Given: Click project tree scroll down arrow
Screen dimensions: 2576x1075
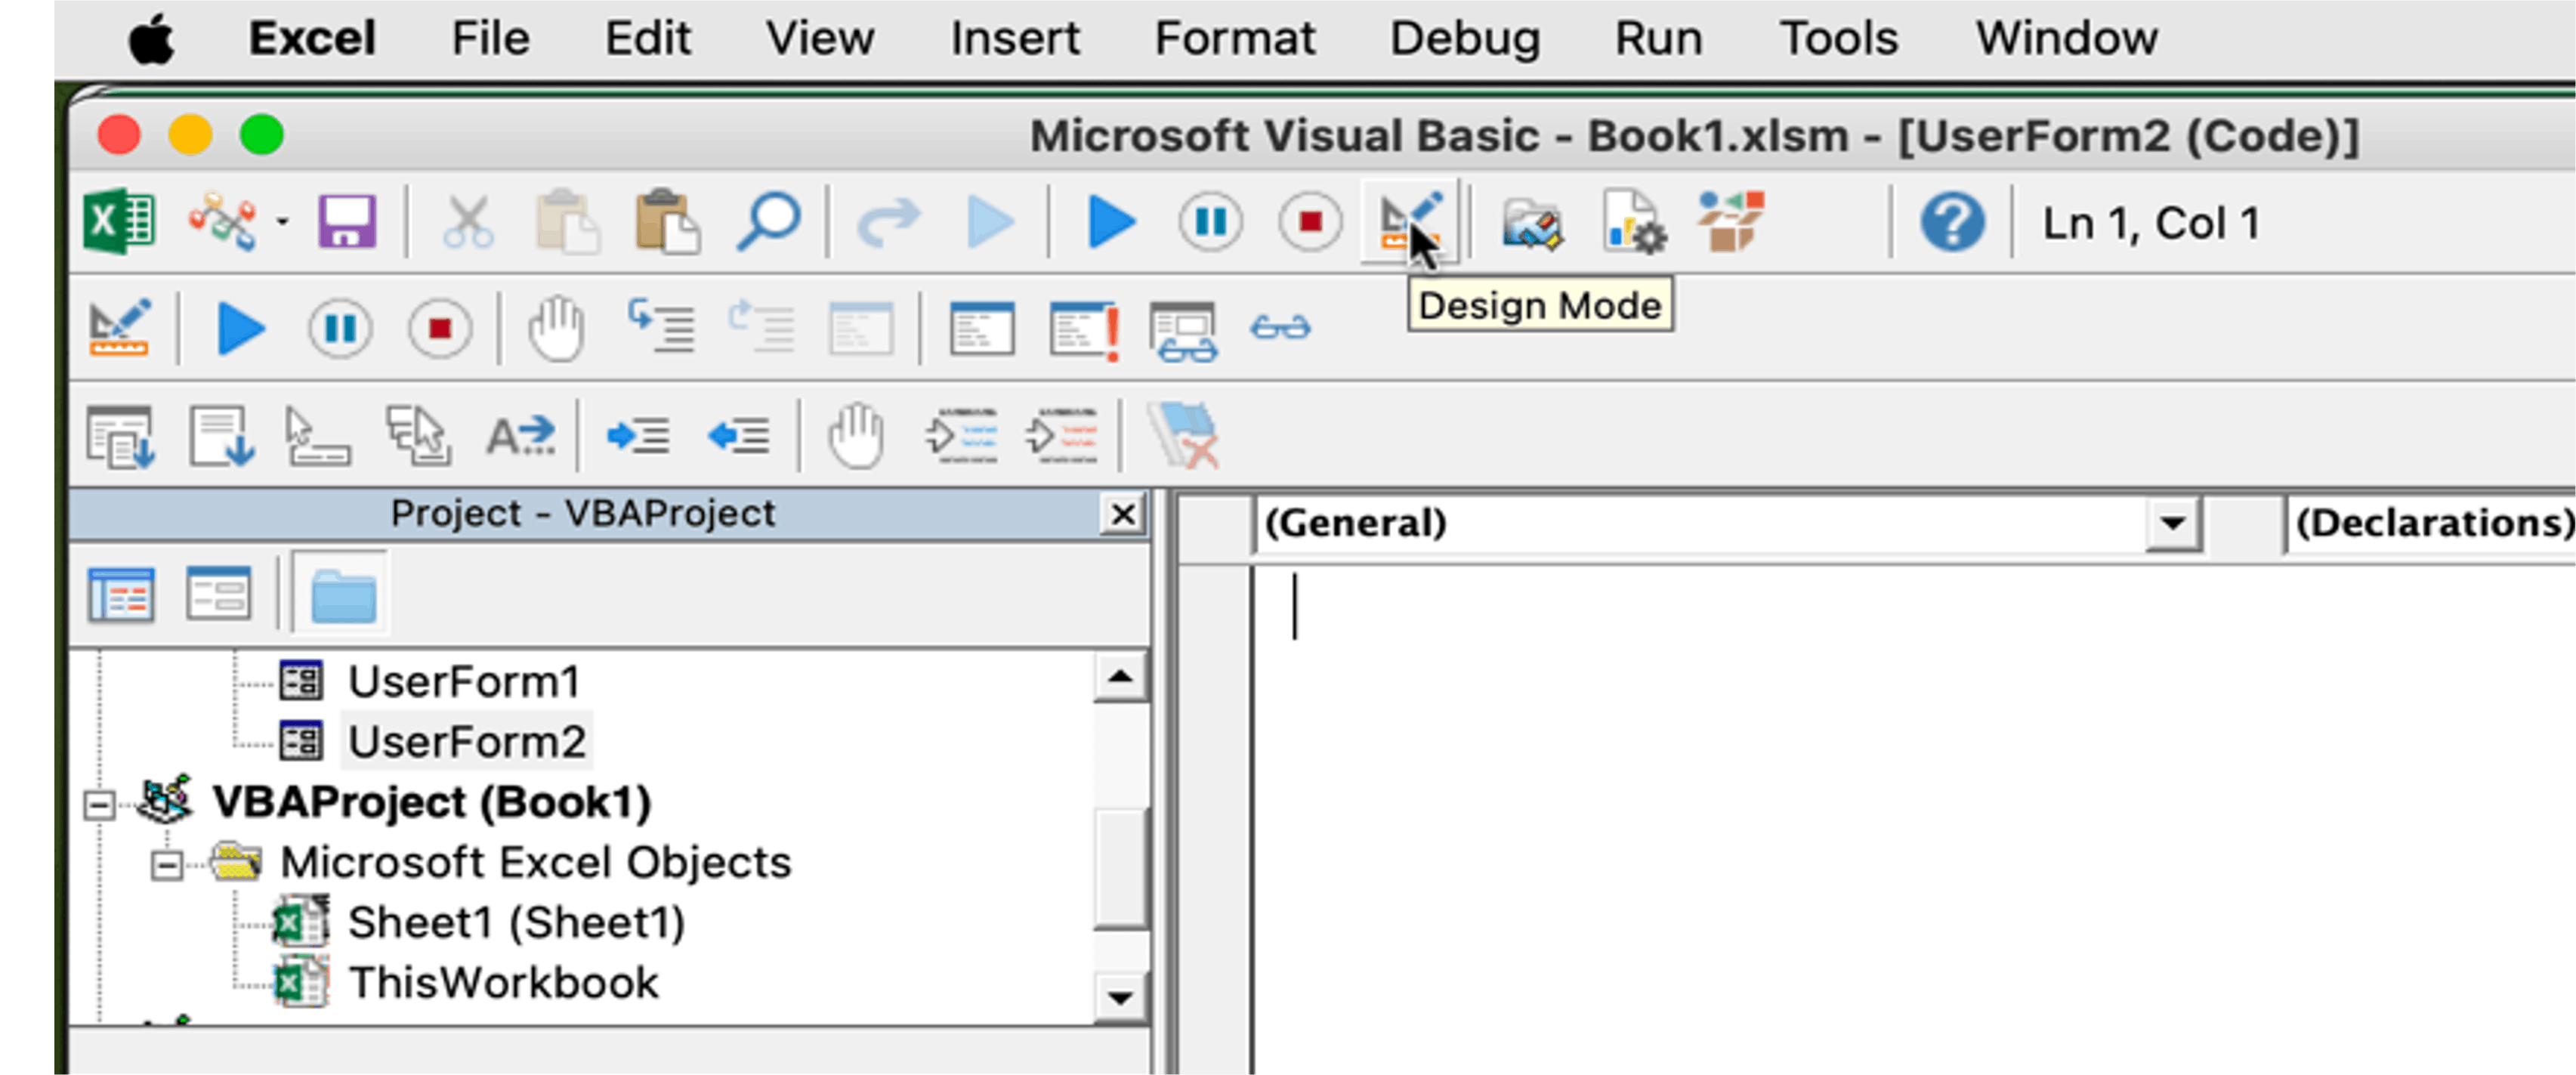Looking at the screenshot, I should 1120,997.
